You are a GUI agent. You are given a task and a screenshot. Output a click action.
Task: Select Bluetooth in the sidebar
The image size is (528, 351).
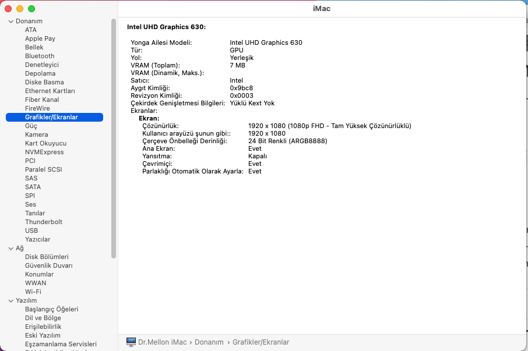click(x=40, y=56)
